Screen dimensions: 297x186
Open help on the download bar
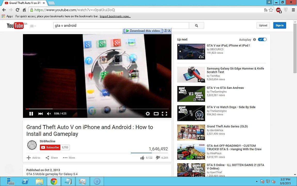click(165, 30)
